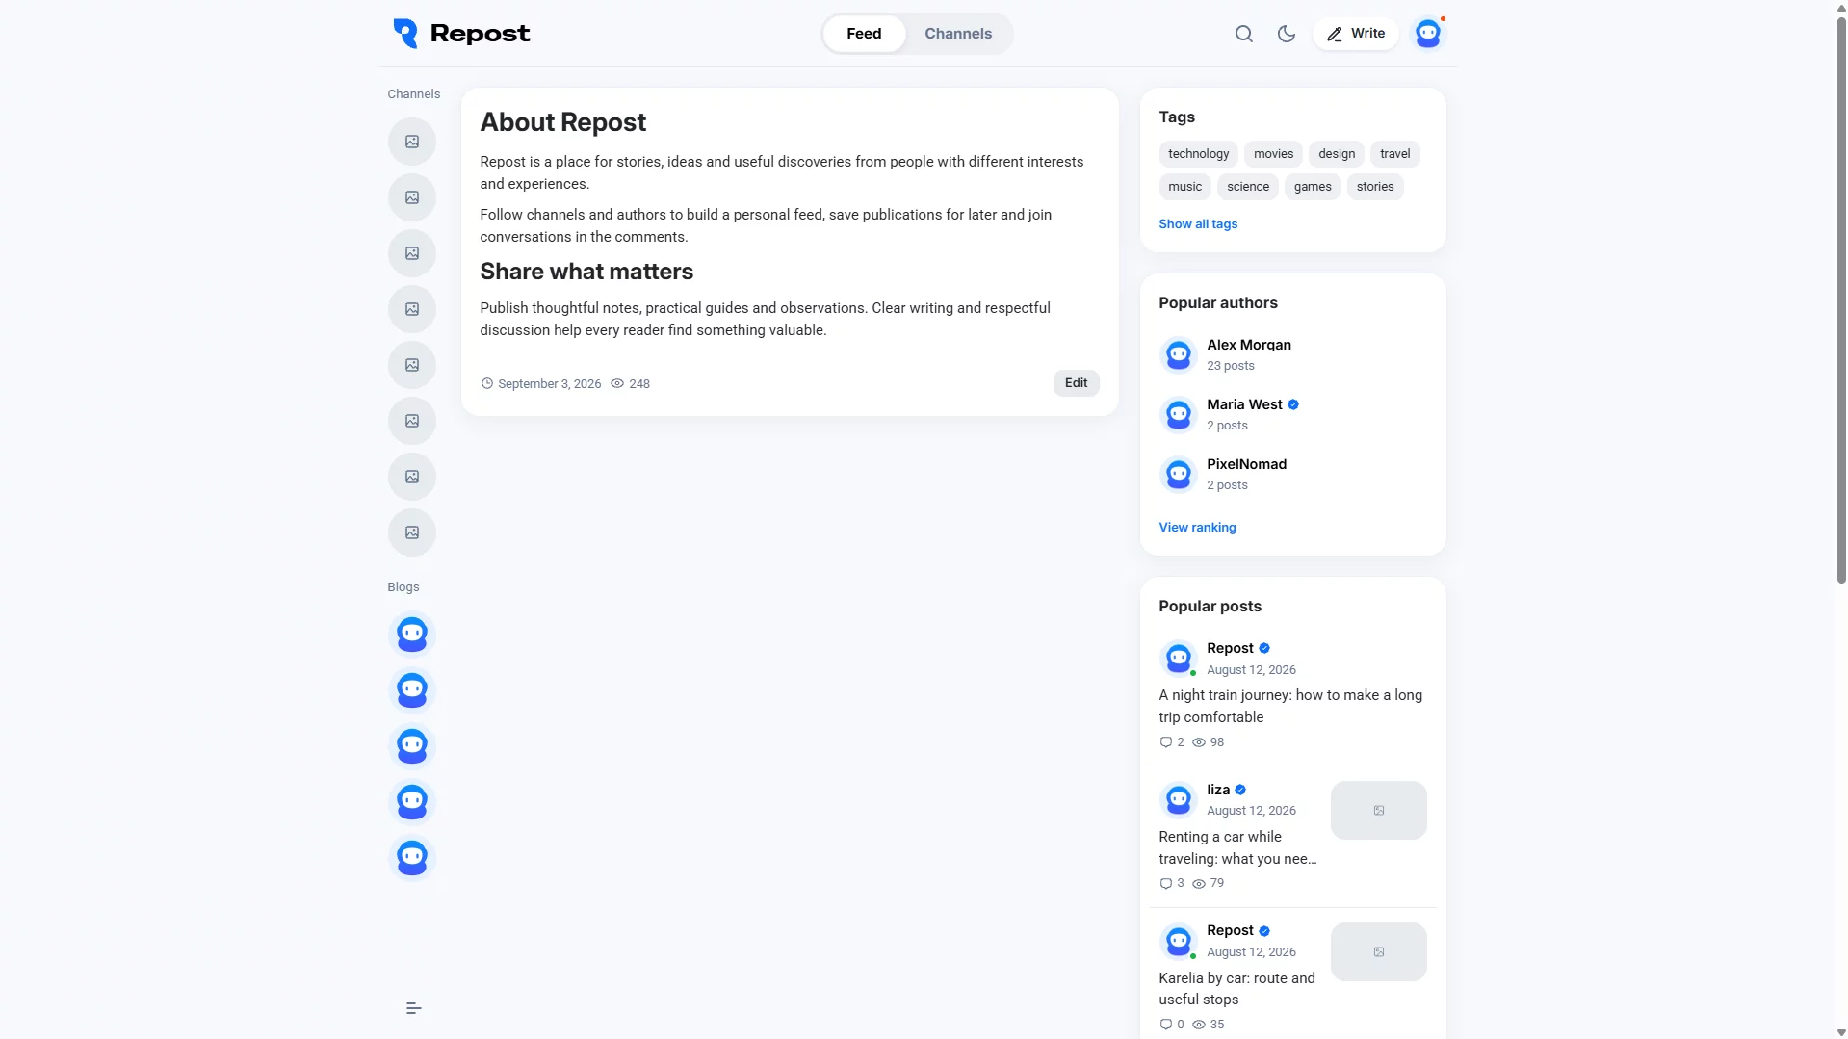Image resolution: width=1848 pixels, height=1039 pixels.
Task: Click the clock icon beside September 3, 2026
Action: click(x=487, y=383)
